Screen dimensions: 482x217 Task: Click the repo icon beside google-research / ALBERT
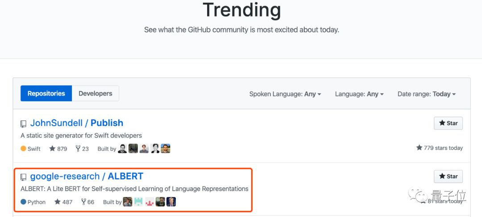[24, 177]
